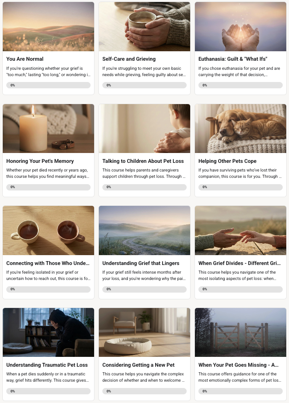Select the two tea cups thumbnail
Image resolution: width=289 pixels, height=403 pixels.
[x=48, y=231]
